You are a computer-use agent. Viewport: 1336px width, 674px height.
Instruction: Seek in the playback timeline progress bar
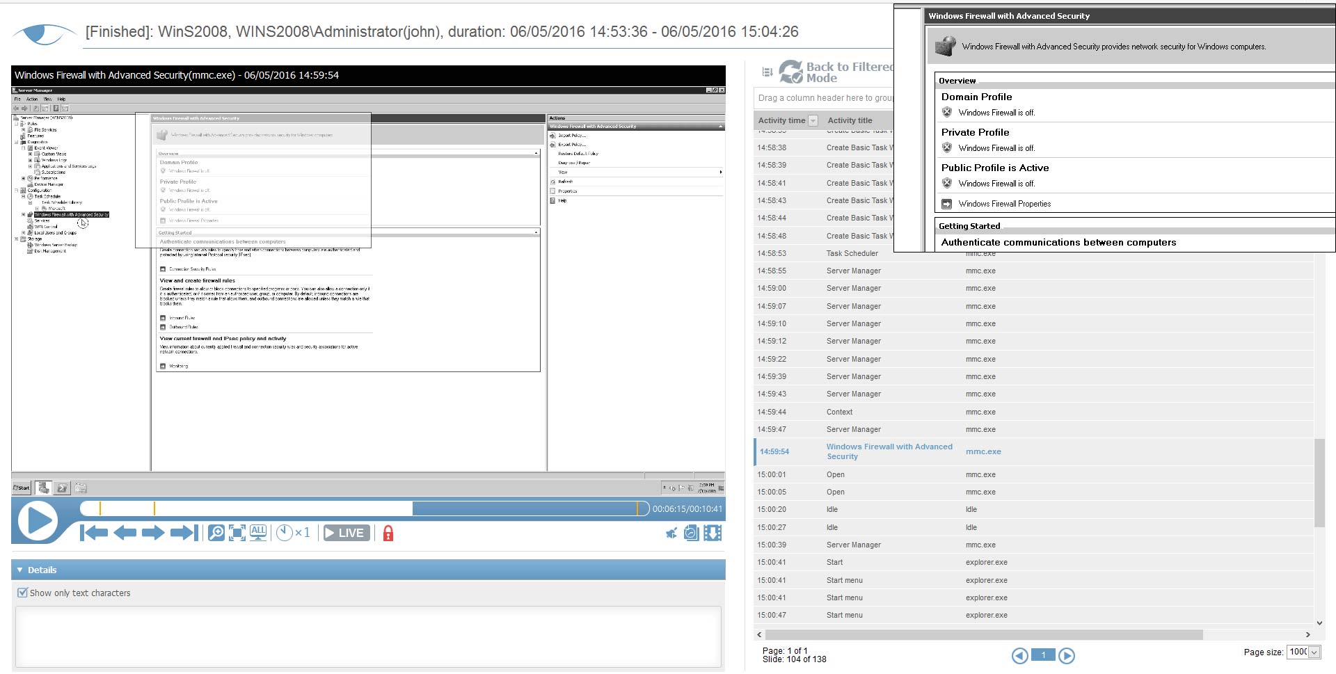[364, 508]
